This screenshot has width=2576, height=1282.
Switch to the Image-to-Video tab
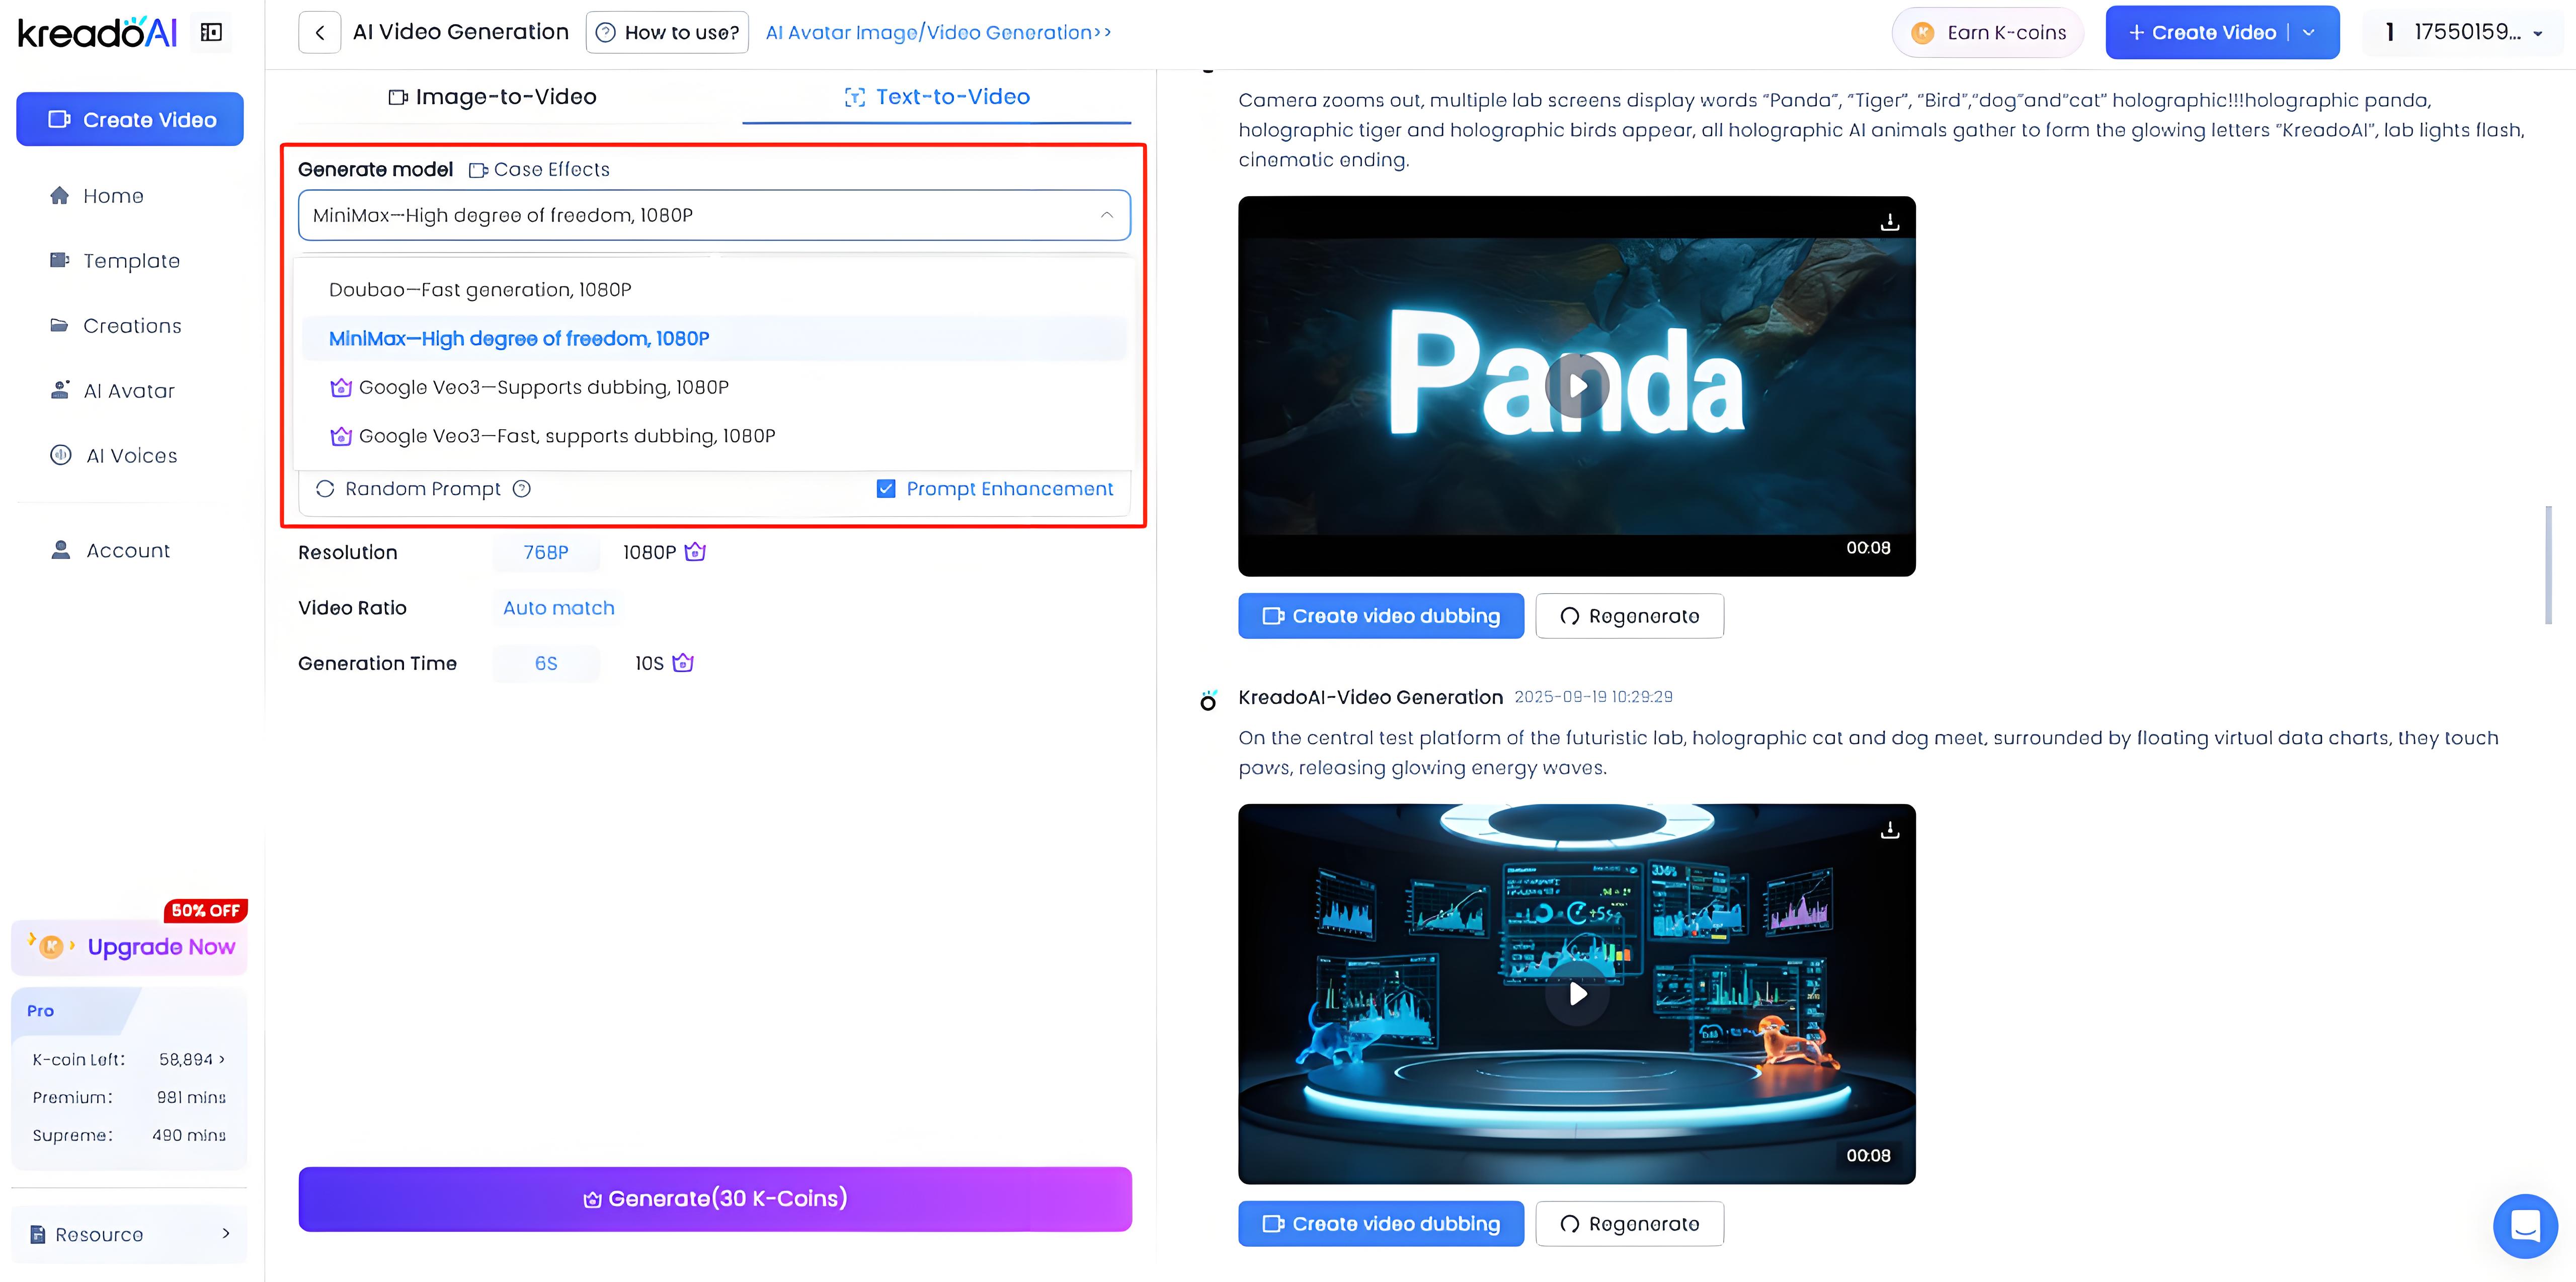(x=493, y=97)
